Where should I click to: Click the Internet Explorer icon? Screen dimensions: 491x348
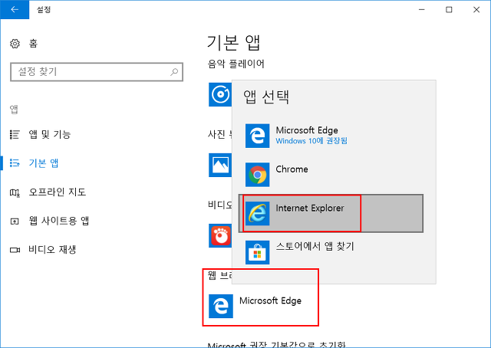[258, 213]
